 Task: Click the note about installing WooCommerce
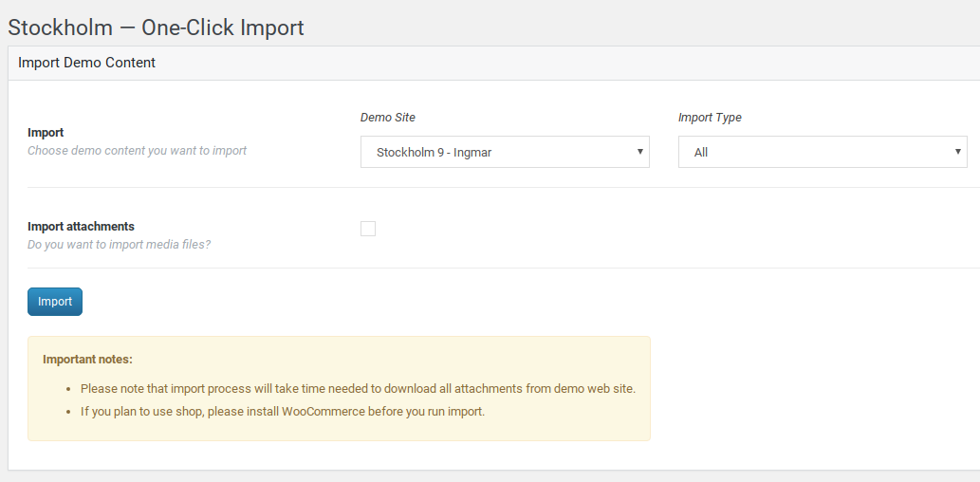[283, 412]
